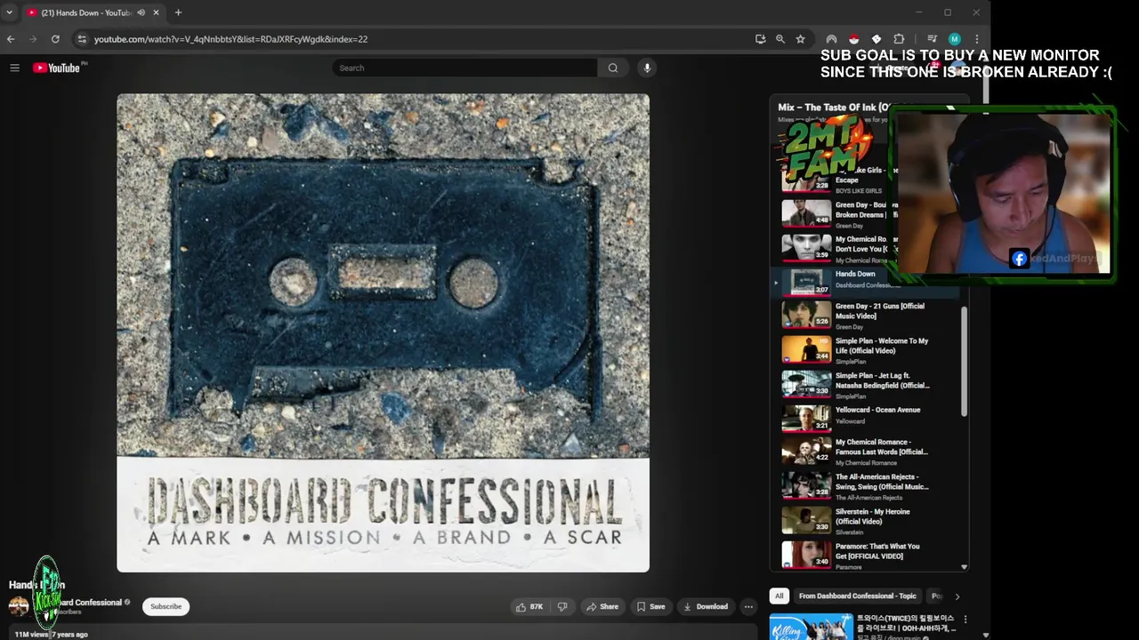
Task: Subscribe to Dashboard Confessional
Action: [166, 607]
